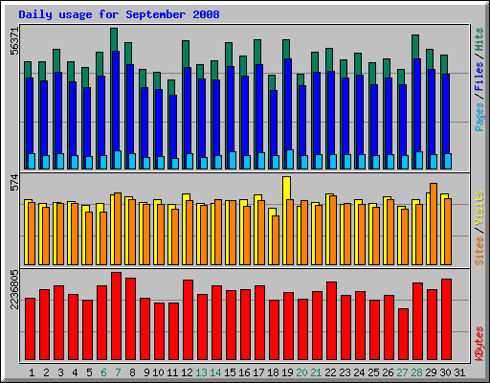Click day 5 on the date axis
Viewport: 490px width, 383px height.
[89, 372]
